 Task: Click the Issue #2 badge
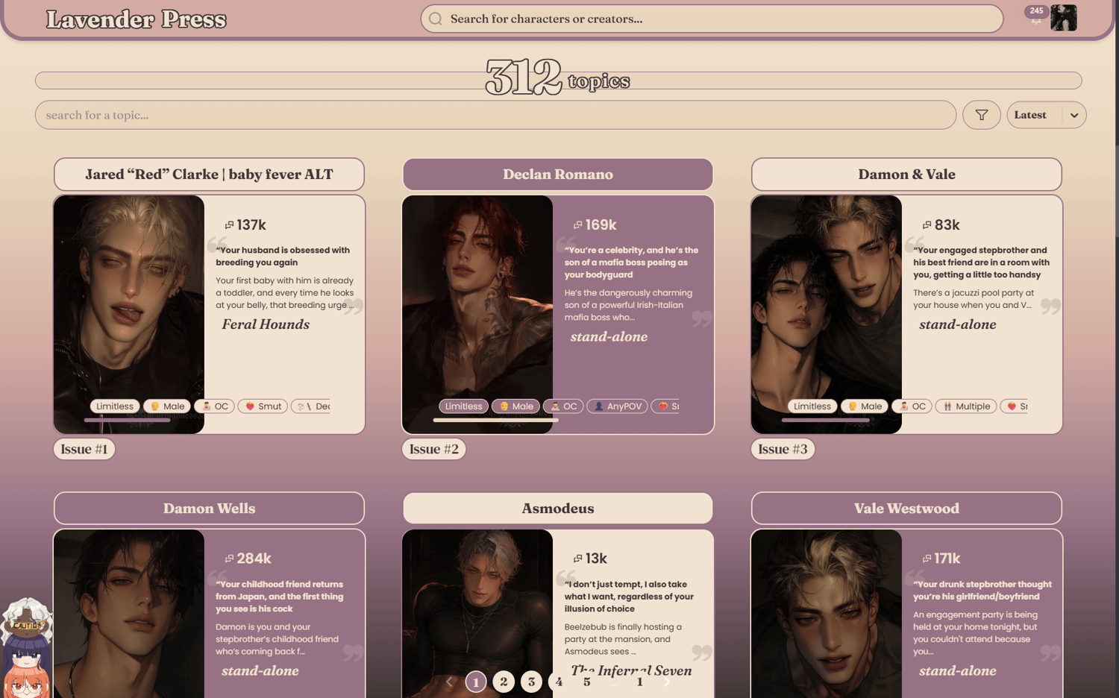pyautogui.click(x=433, y=449)
